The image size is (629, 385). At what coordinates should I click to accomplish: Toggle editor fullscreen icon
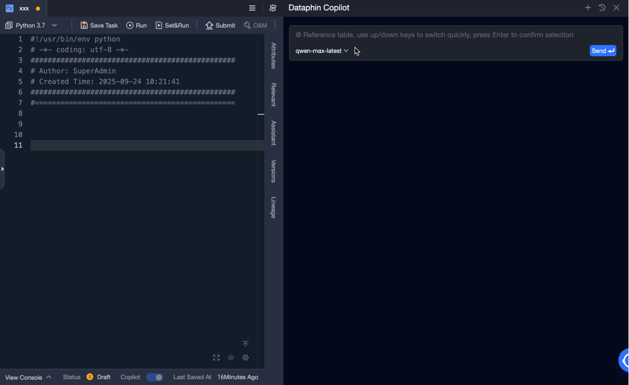coord(216,357)
